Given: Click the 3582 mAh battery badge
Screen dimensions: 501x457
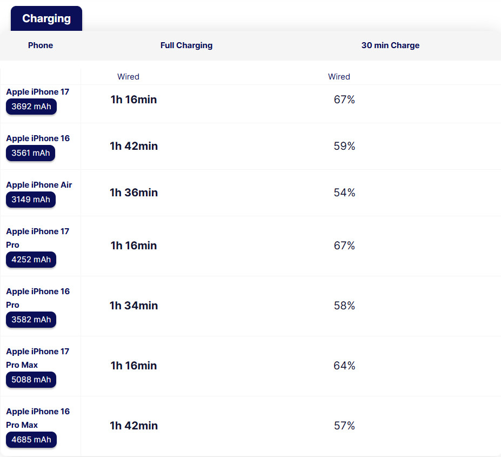Looking at the screenshot, I should point(31,320).
